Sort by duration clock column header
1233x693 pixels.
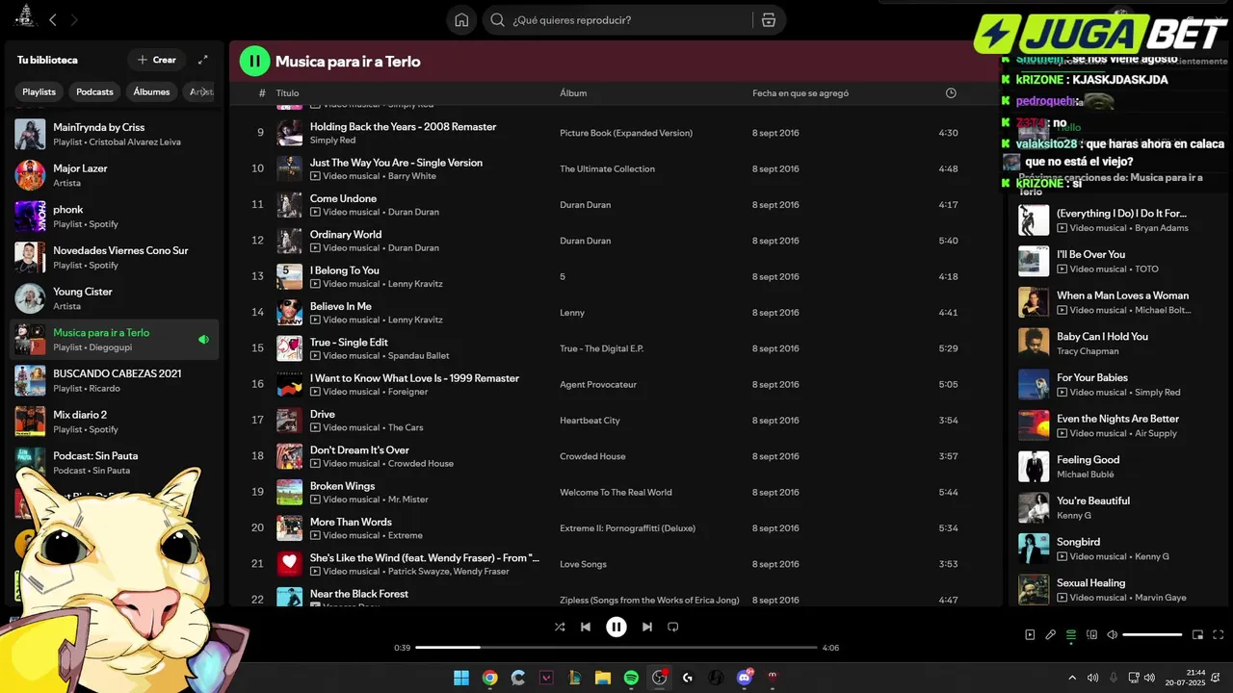pyautogui.click(x=951, y=93)
